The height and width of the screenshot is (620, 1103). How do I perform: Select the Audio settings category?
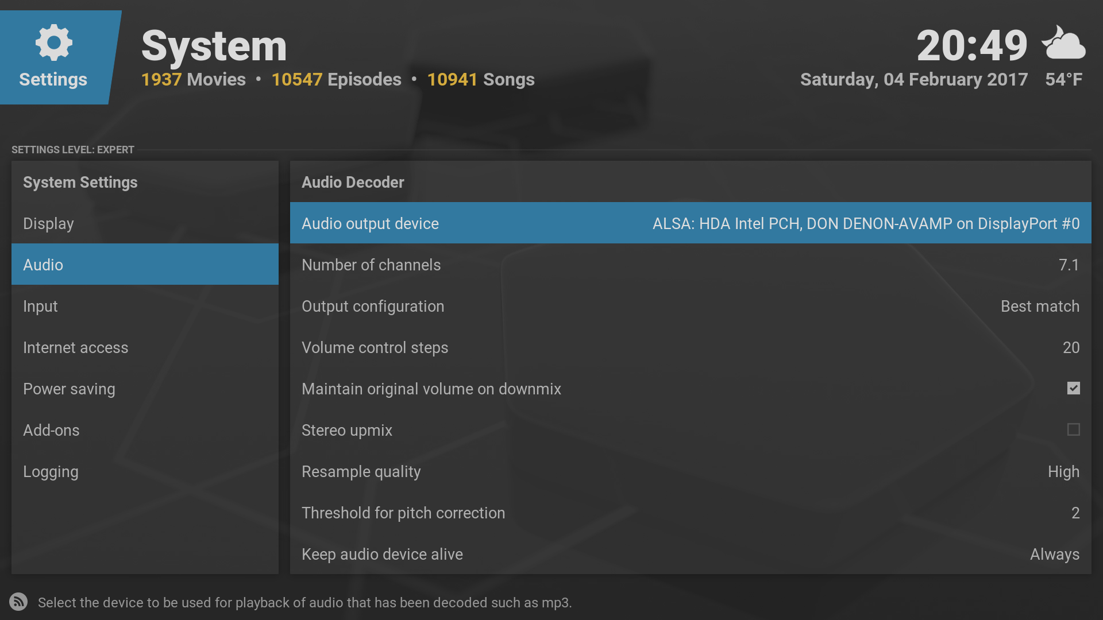pos(145,265)
